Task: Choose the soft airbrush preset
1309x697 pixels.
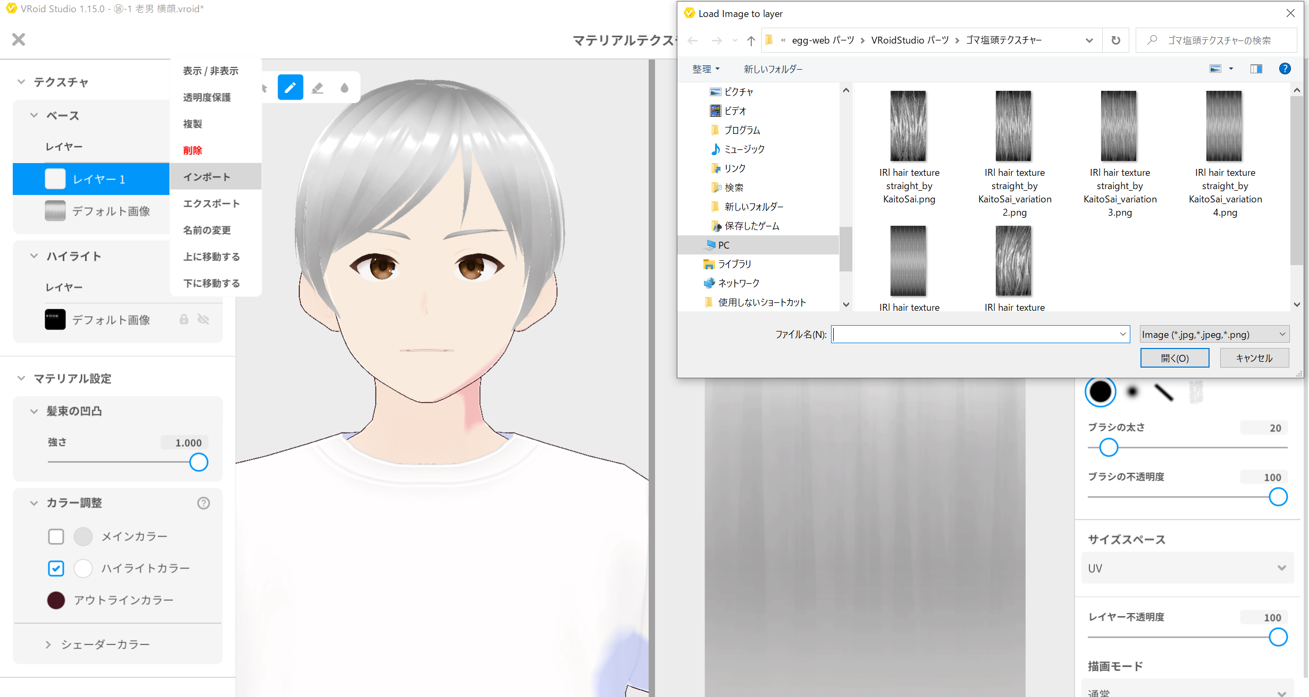Action: (1132, 392)
